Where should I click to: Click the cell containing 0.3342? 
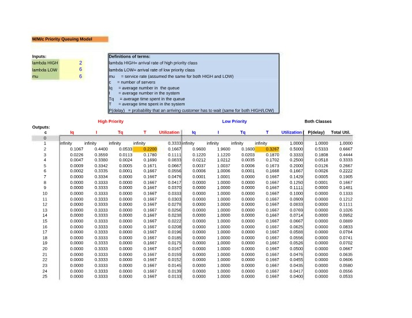tap(101, 166)
